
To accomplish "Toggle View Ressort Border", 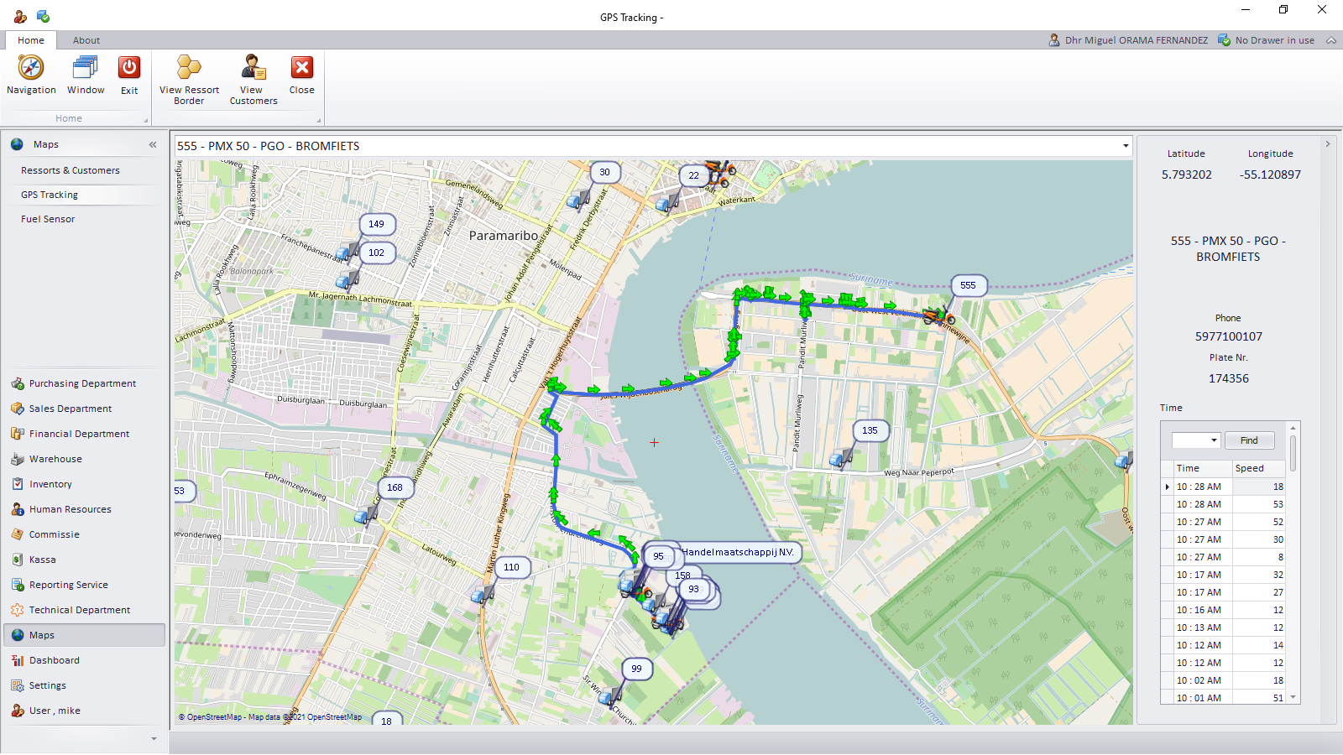I will 189,68.
